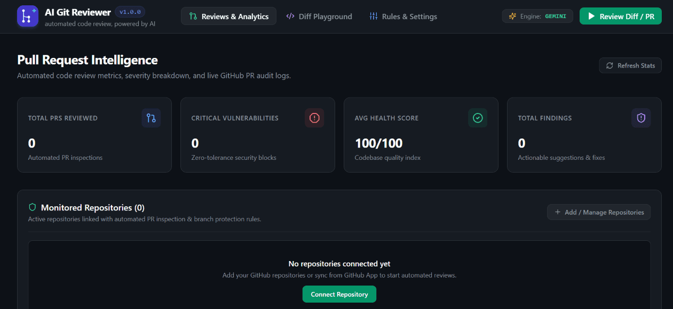The height and width of the screenshot is (309, 673).
Task: Click the TOTAL PRS REVIEWED label
Action: pos(63,118)
